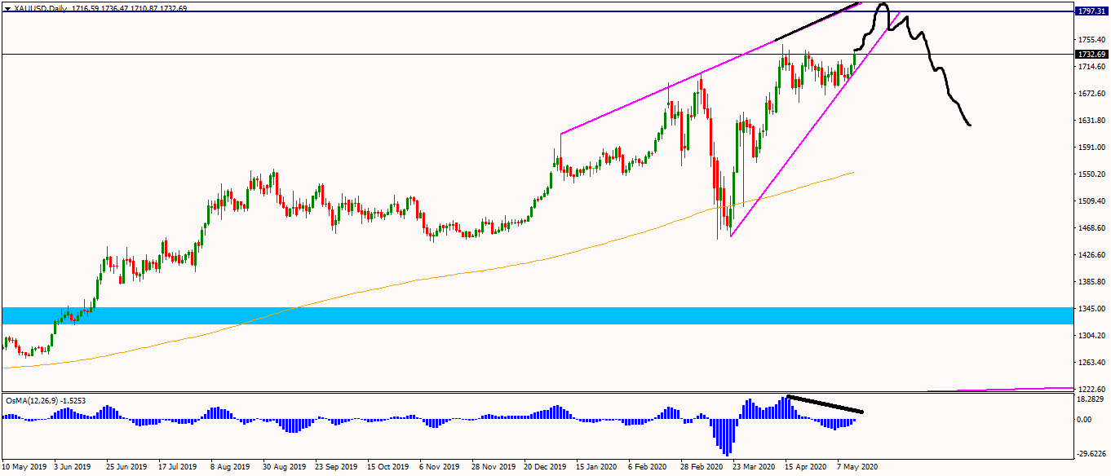The height and width of the screenshot is (476, 1111).
Task: Click the 0.00 OsMA scale value
Action: 1085,420
